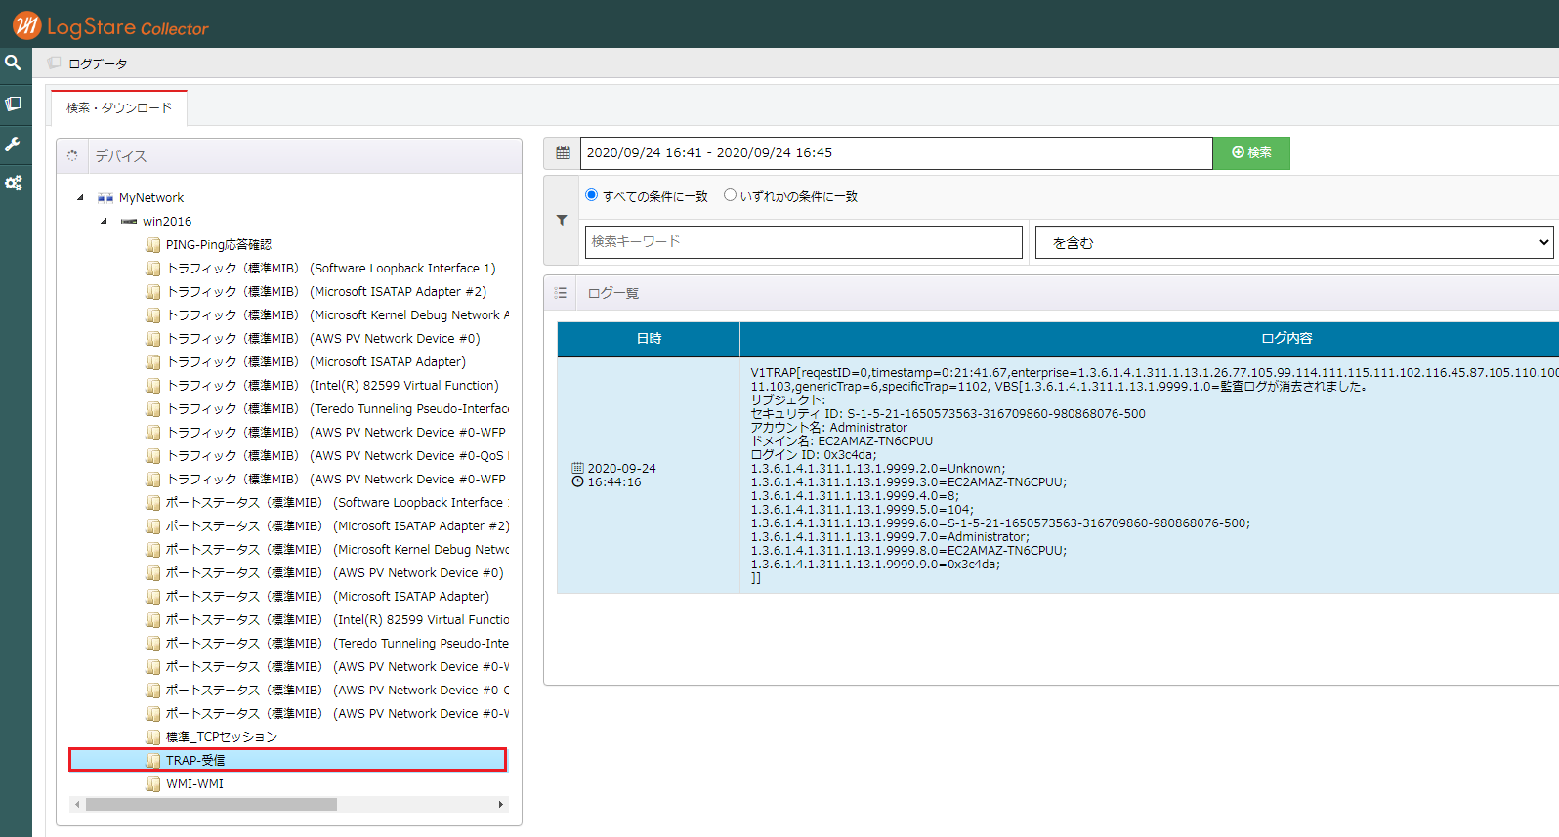Click the ログデータ breadcrumb tag icon
The width and height of the screenshot is (1559, 837).
[x=55, y=63]
